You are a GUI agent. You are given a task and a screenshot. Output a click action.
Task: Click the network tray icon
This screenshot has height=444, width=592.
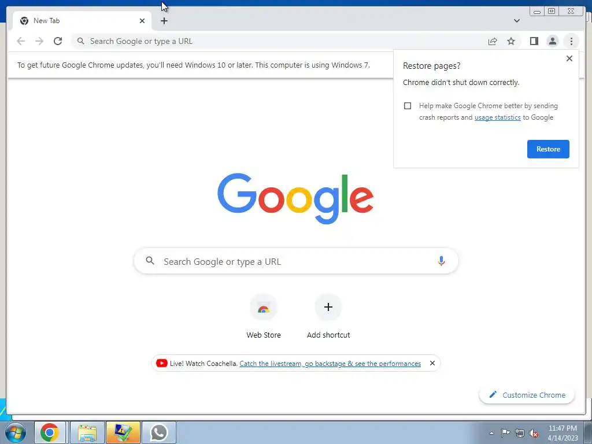point(520,433)
